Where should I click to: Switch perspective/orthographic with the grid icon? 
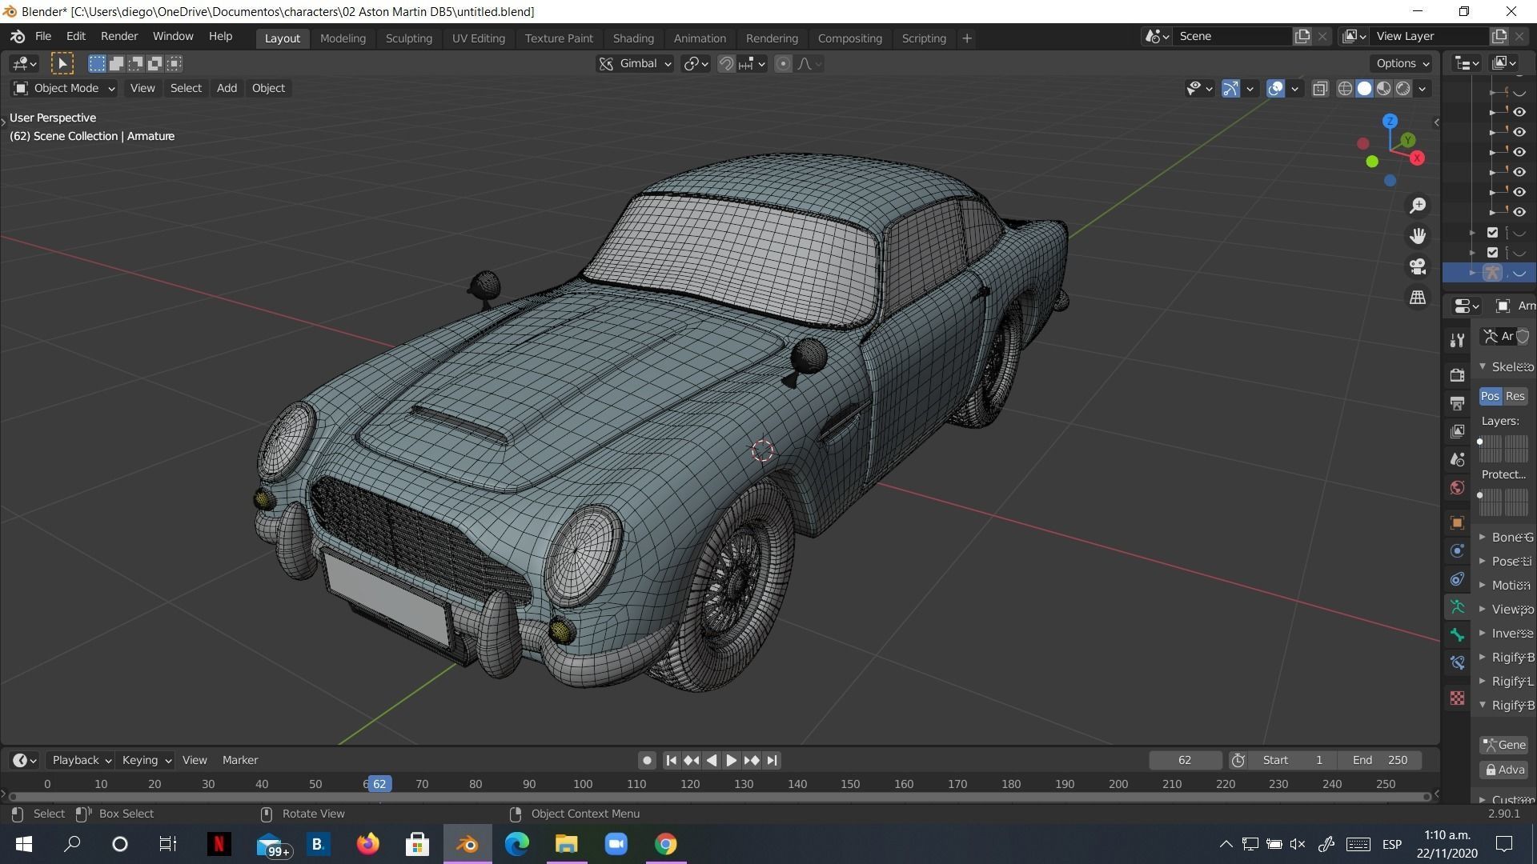1418,297
